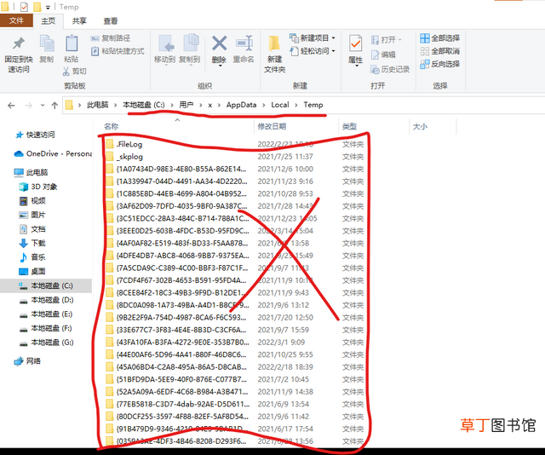Click Select all

pyautogui.click(x=440, y=37)
